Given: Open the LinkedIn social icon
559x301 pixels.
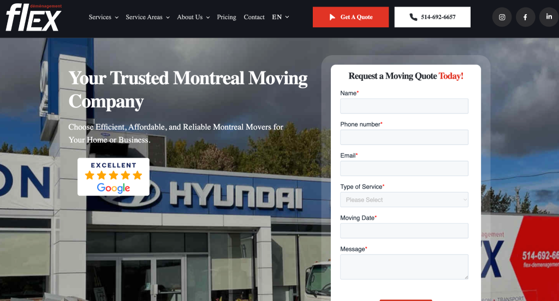Looking at the screenshot, I should point(549,17).
